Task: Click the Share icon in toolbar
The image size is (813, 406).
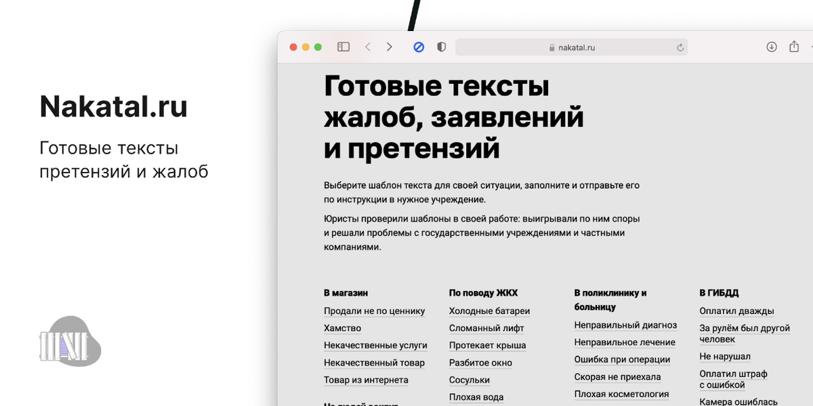Action: click(x=794, y=47)
